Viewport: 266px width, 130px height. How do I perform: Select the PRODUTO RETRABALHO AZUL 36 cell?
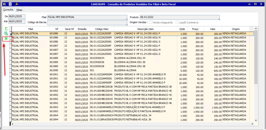coord(145,119)
